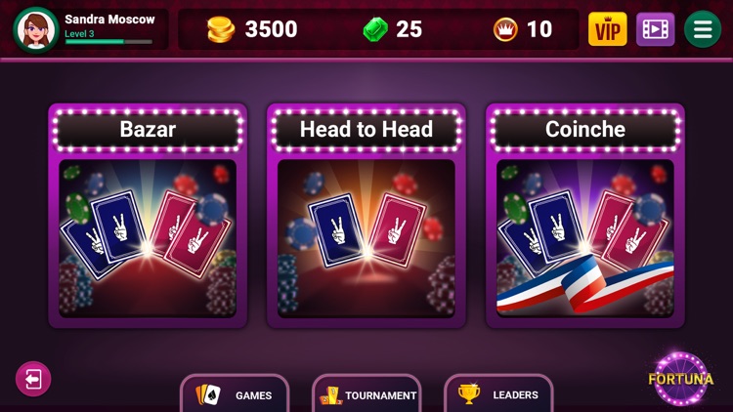Click the Sandra Moscow player name
Image resolution: width=733 pixels, height=412 pixels.
click(x=109, y=20)
